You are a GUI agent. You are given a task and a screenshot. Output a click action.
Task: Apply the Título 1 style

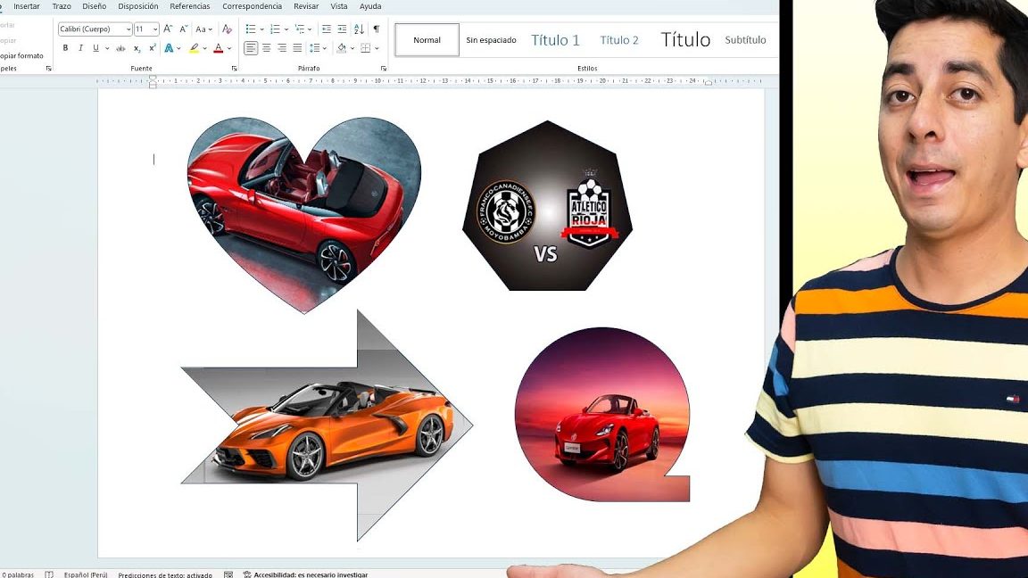click(x=555, y=39)
